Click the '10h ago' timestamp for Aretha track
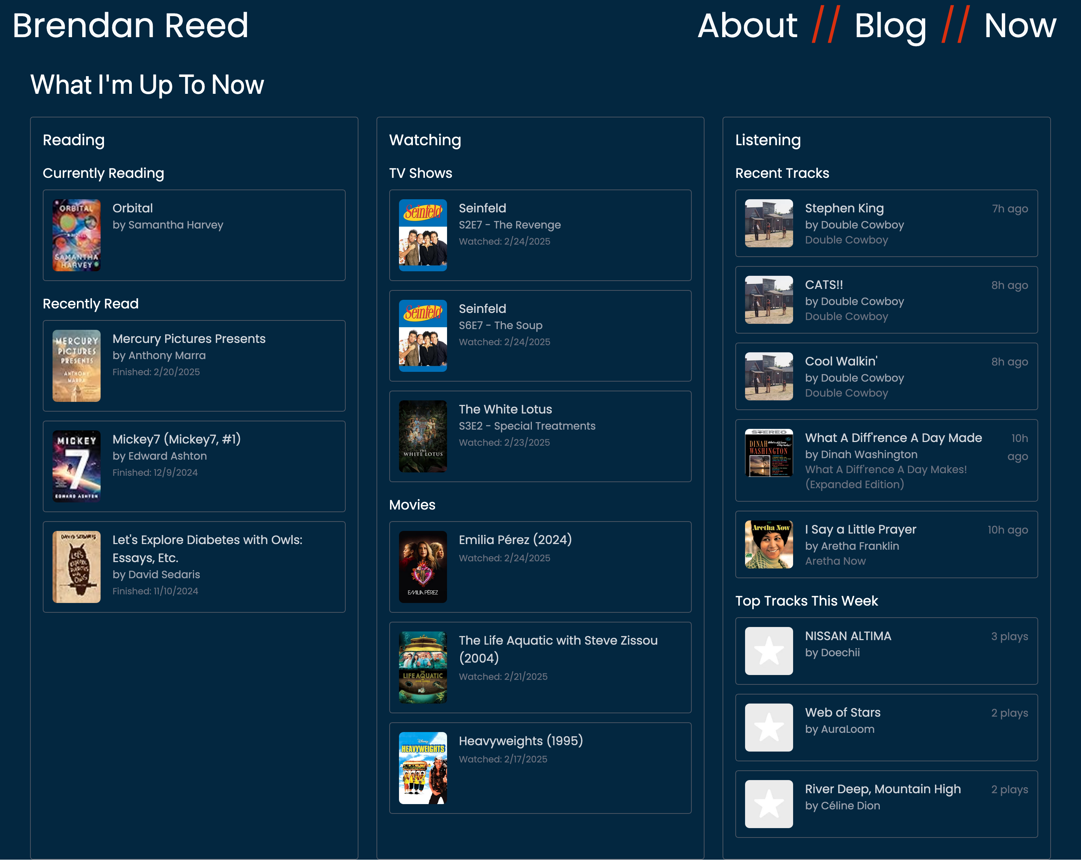The height and width of the screenshot is (860, 1081). click(1008, 530)
